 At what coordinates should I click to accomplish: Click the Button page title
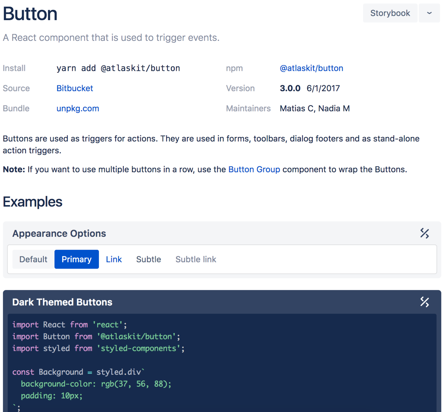(x=30, y=14)
